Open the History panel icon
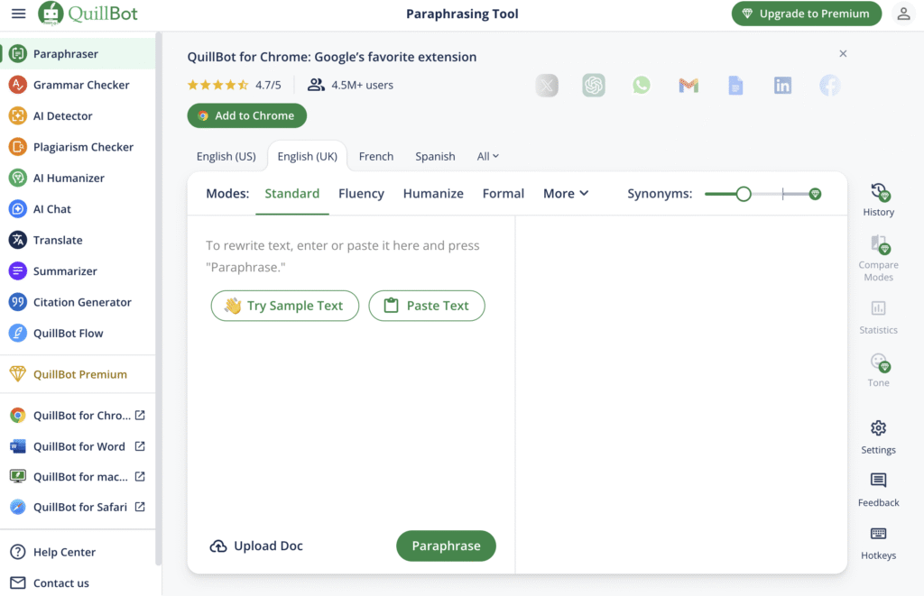 (878, 193)
